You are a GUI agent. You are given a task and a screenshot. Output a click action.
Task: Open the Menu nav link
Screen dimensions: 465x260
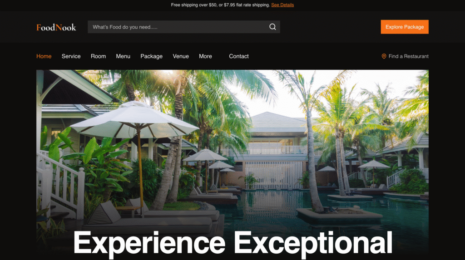pos(123,56)
